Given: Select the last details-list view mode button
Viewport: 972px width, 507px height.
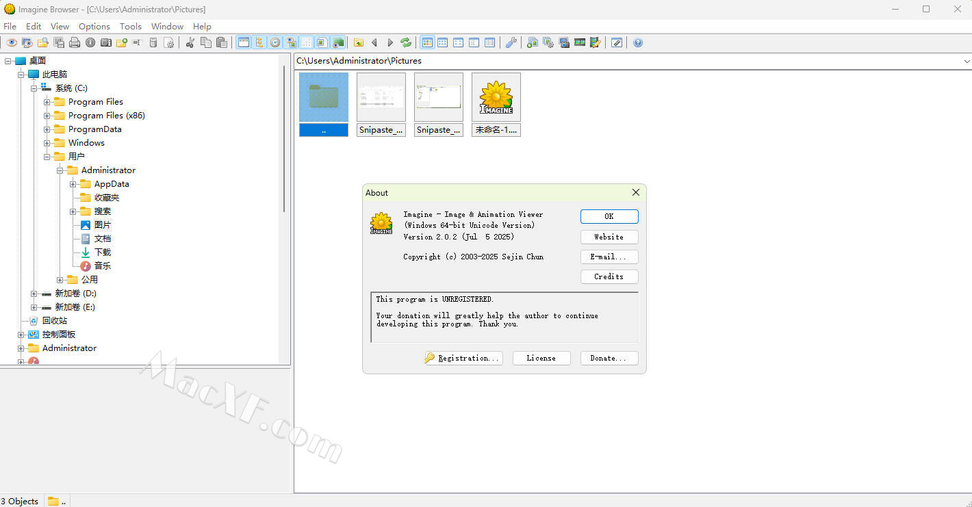Looking at the screenshot, I should coord(490,42).
